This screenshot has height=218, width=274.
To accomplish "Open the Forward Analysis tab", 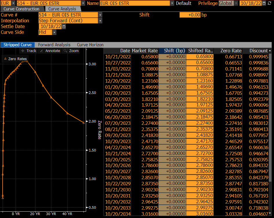I will (x=54, y=45).
